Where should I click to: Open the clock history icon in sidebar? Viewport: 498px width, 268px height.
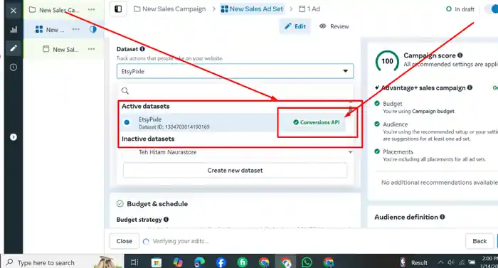(14, 68)
